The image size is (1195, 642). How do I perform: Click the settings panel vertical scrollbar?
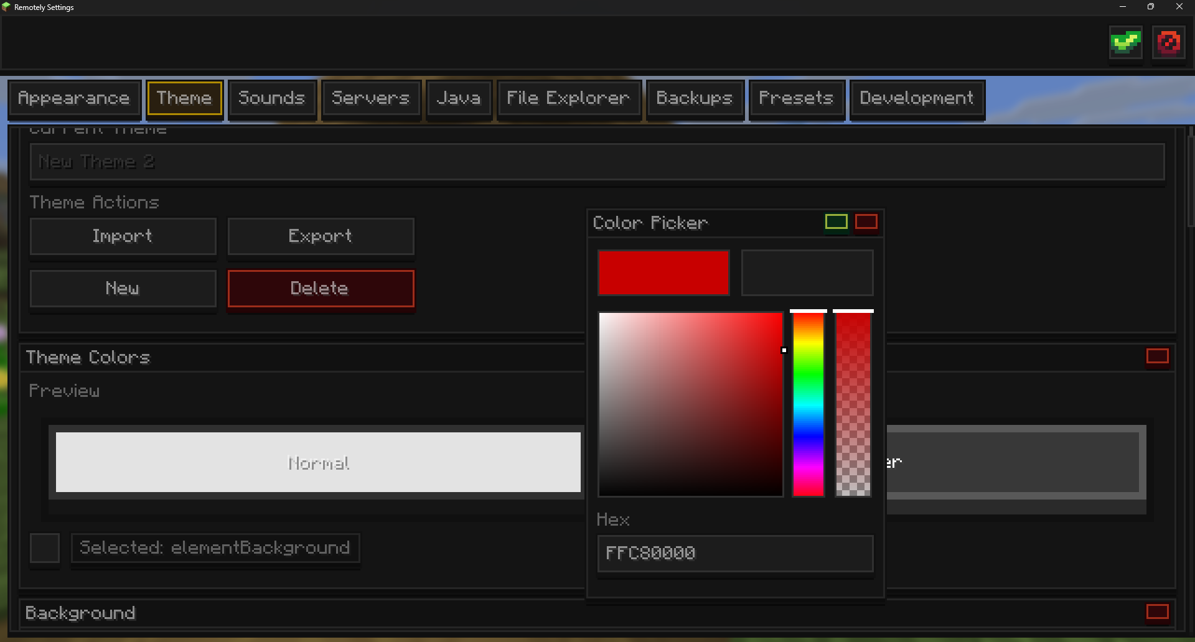(1190, 180)
